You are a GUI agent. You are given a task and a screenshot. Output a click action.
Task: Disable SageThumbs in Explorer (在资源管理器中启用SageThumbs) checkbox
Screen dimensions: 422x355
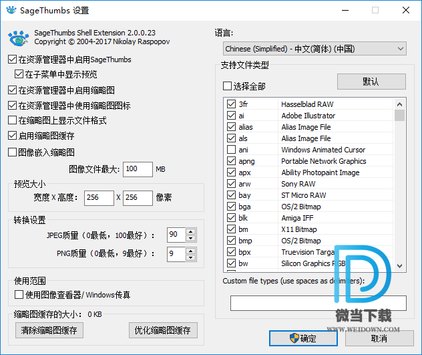(x=13, y=60)
